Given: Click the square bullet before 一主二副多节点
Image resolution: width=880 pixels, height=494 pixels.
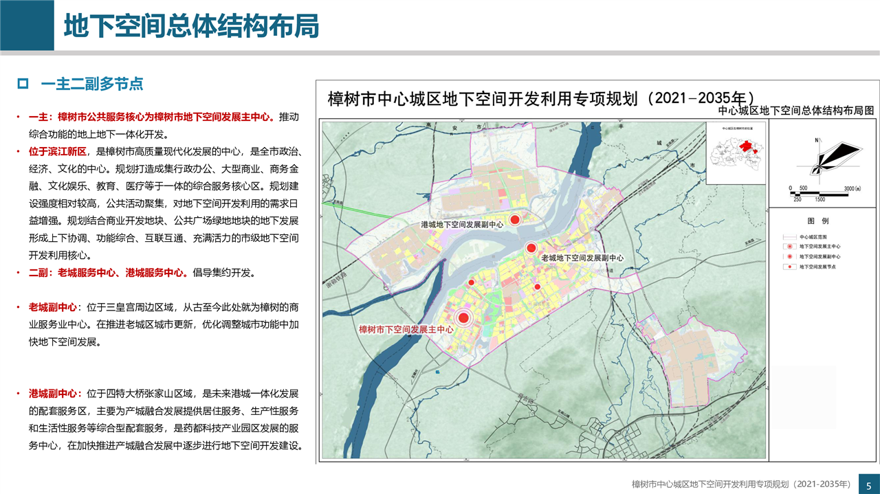Looking at the screenshot, I should pyautogui.click(x=22, y=84).
